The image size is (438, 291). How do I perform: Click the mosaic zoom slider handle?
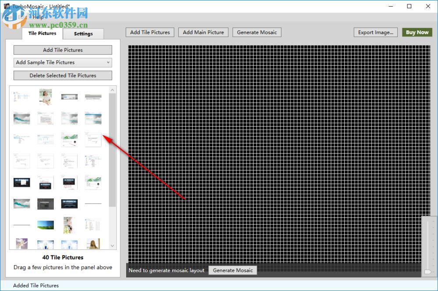(427, 272)
